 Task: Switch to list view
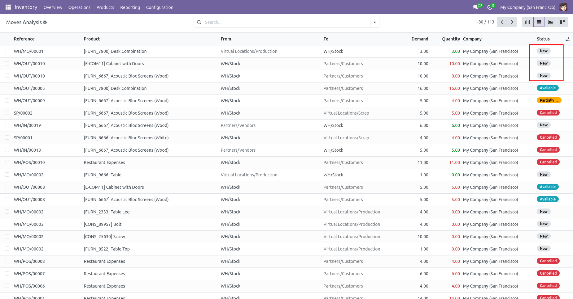coord(539,22)
